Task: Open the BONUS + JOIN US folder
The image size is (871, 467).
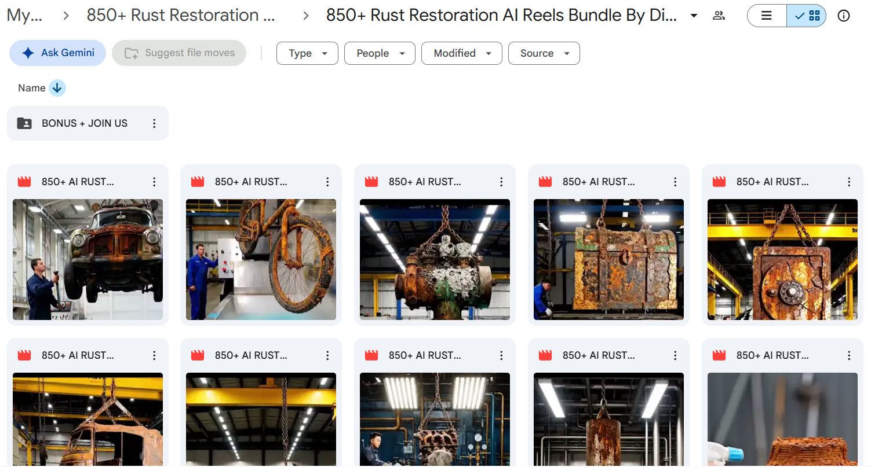Action: [x=88, y=123]
